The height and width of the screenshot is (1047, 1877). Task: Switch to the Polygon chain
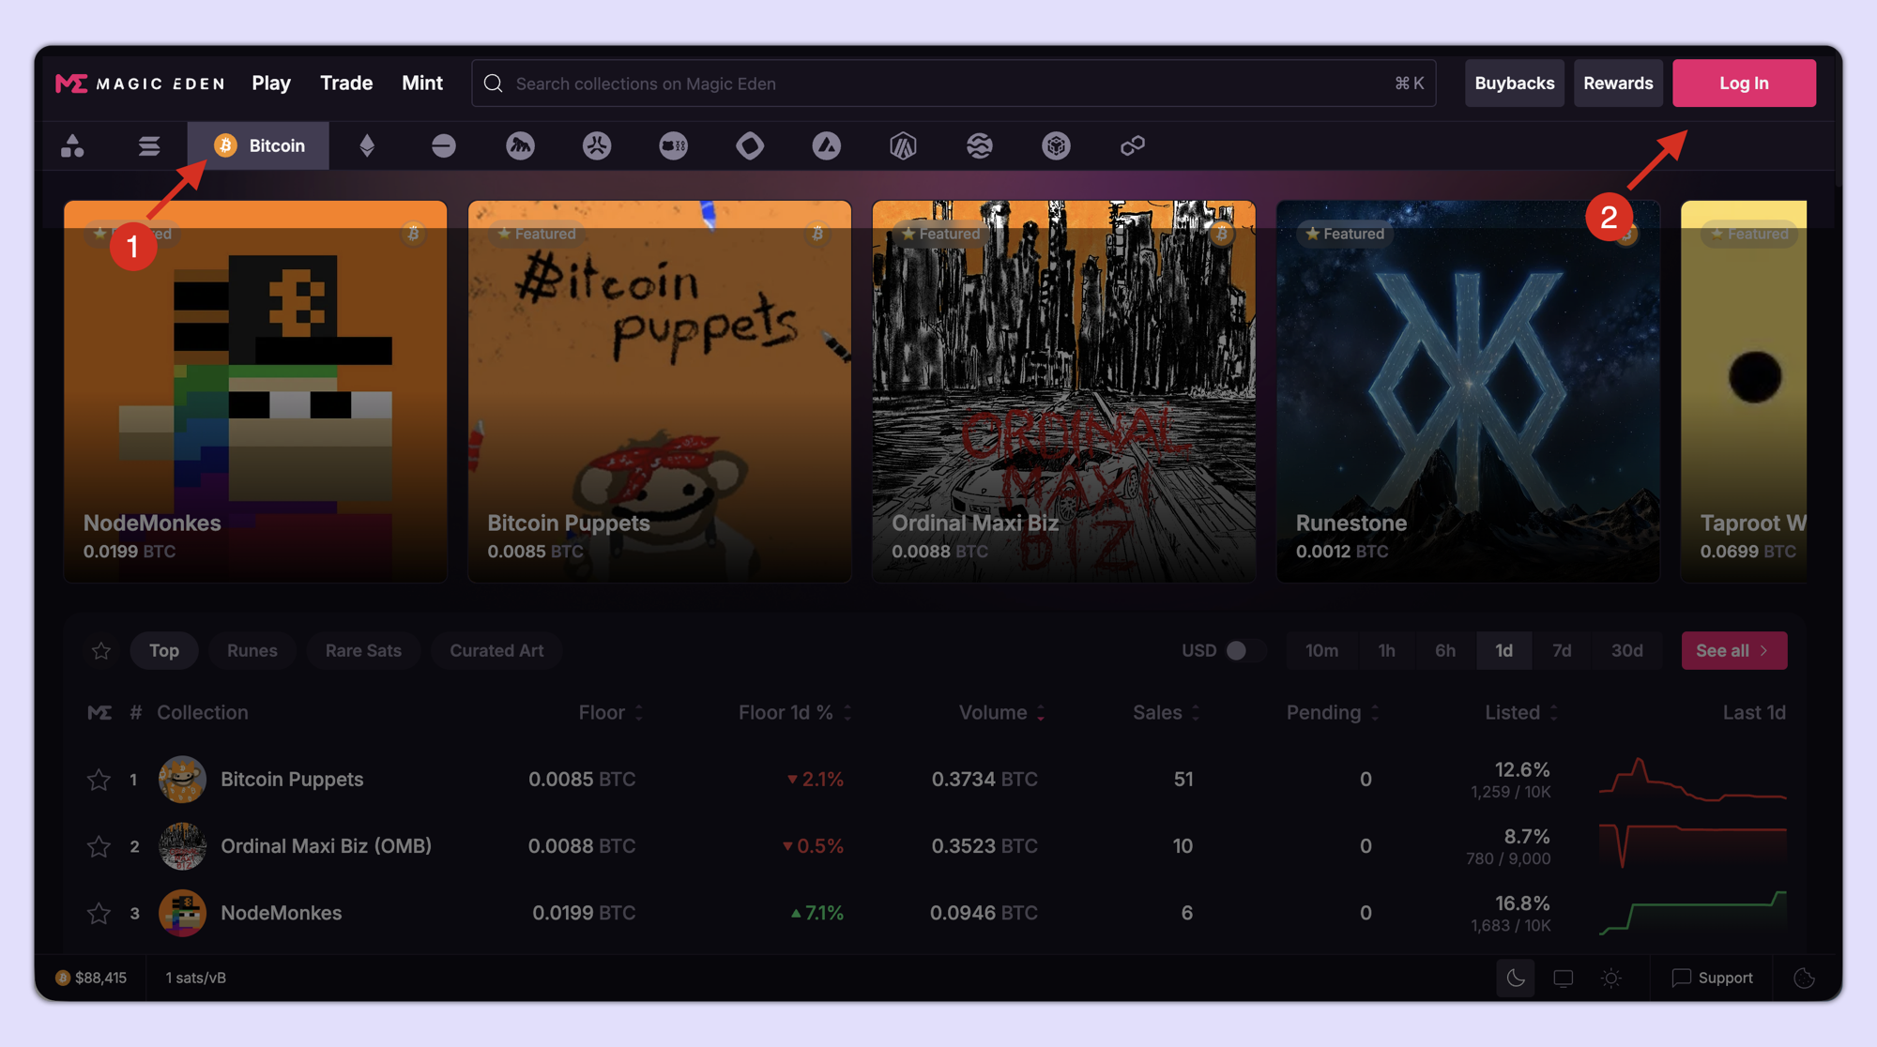[1132, 145]
